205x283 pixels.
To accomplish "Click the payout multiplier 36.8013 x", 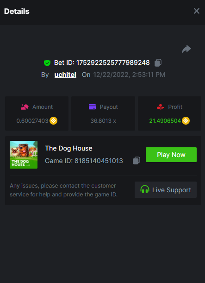I will 103,121.
